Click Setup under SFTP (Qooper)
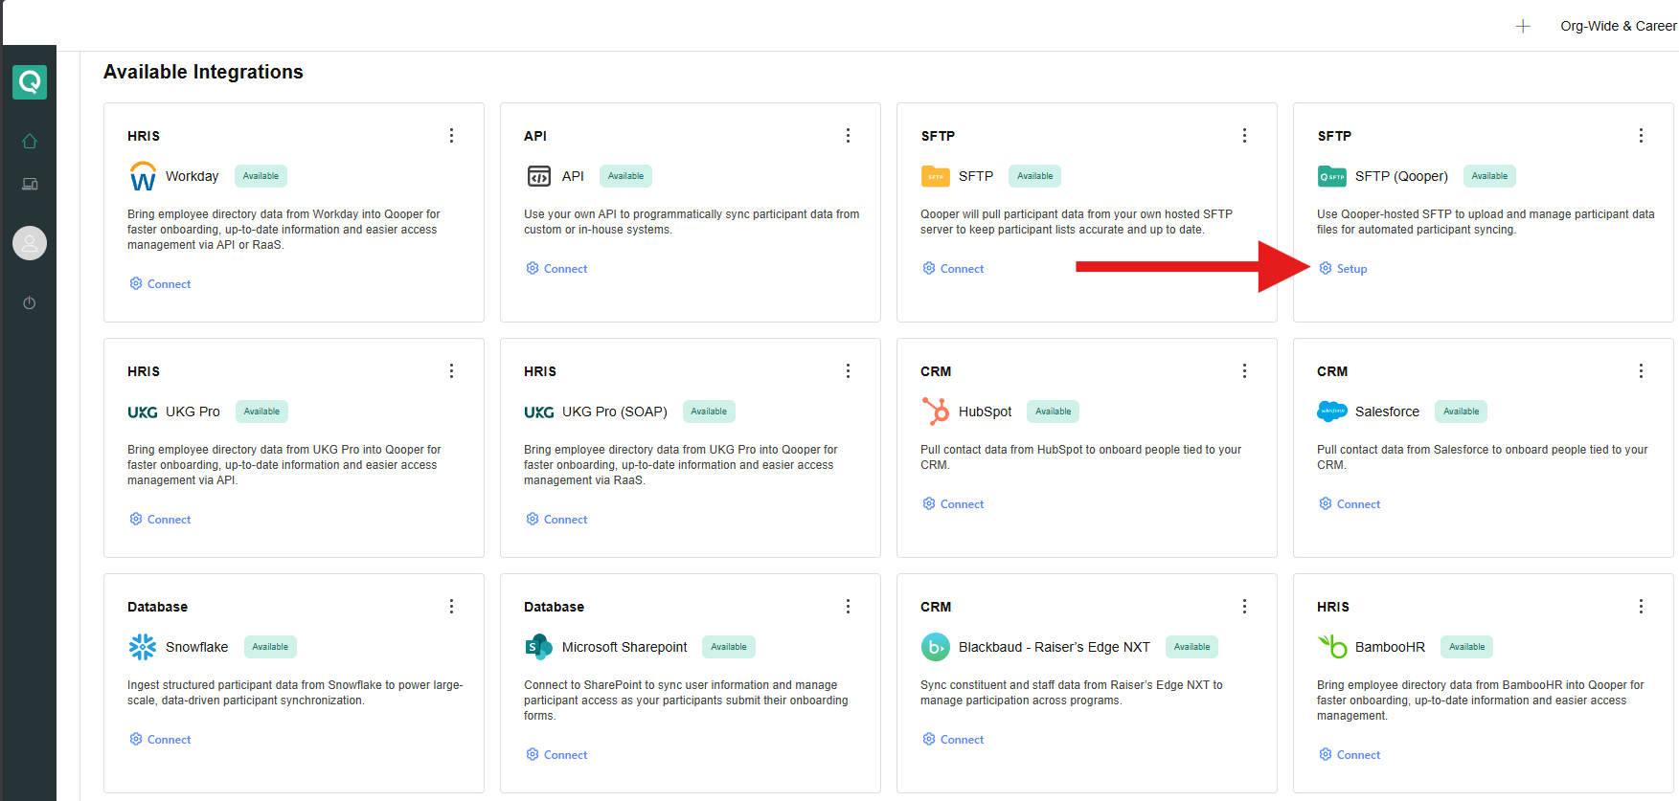Viewport: 1679px width, 801px height. [x=1350, y=269]
